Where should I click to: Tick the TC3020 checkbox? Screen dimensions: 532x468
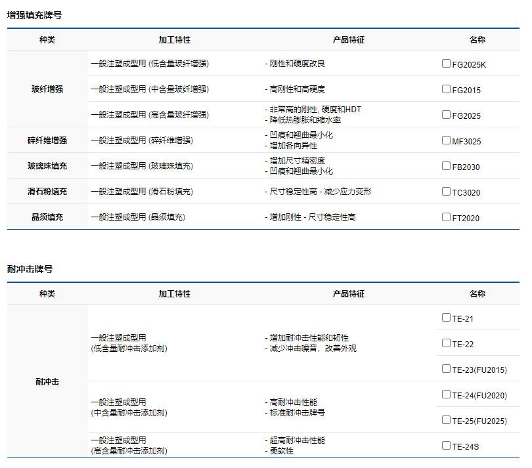point(447,192)
